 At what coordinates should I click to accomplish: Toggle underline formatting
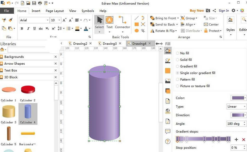click(35, 29)
